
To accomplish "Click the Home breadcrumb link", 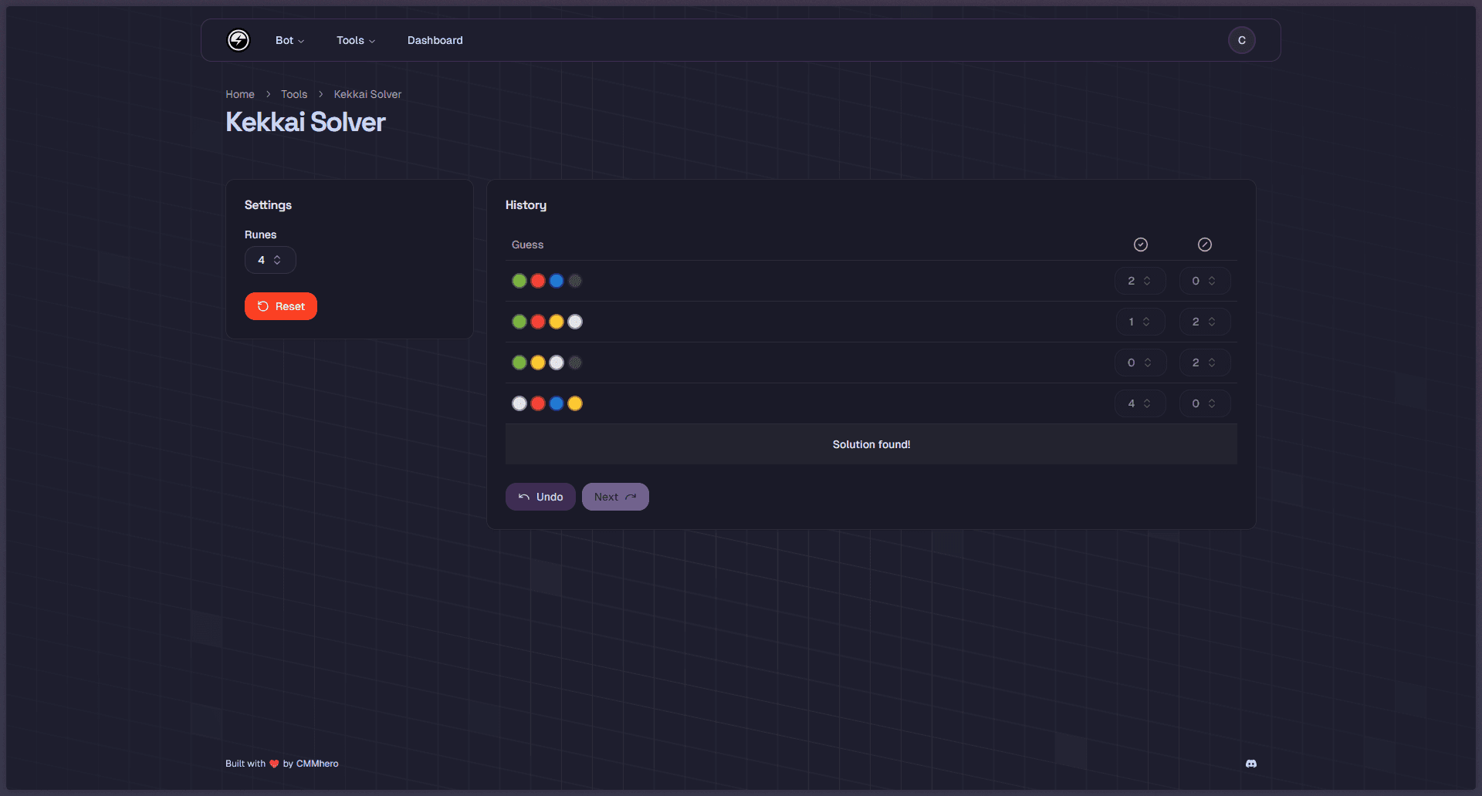I will (x=239, y=94).
